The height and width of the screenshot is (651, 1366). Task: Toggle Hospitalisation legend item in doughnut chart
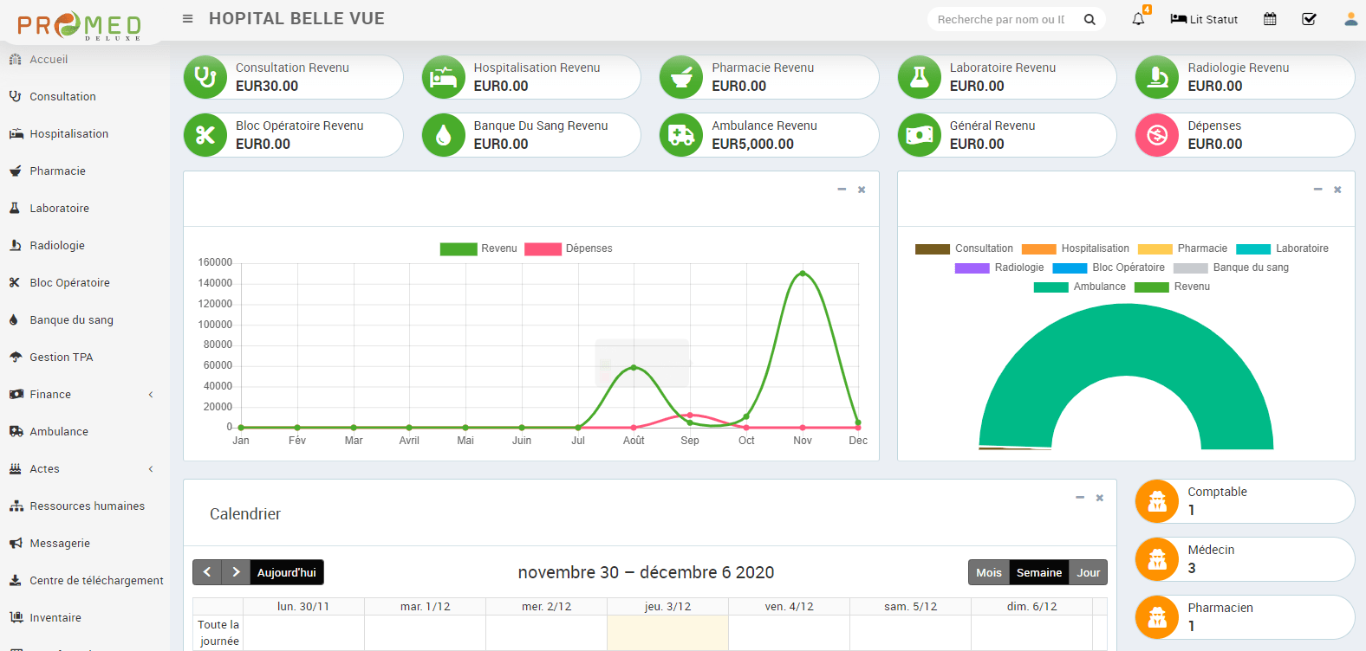coord(1076,248)
